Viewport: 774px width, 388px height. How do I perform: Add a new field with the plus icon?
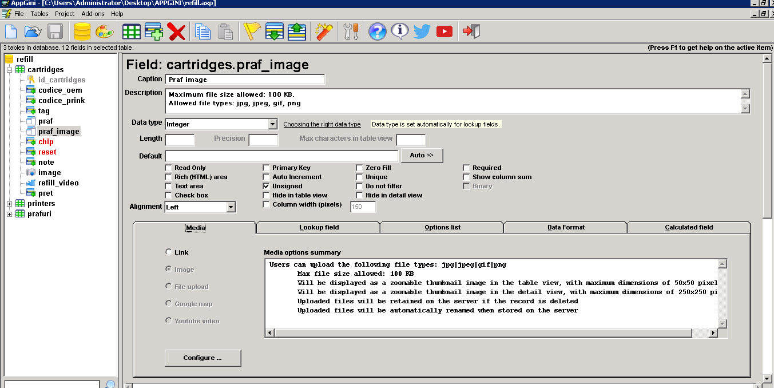[x=154, y=31]
